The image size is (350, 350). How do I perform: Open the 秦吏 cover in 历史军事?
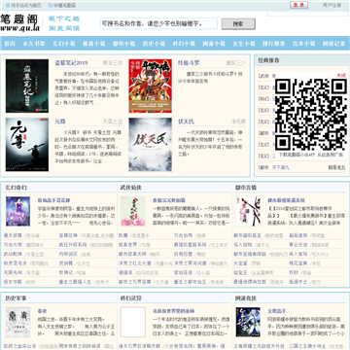point(17,322)
